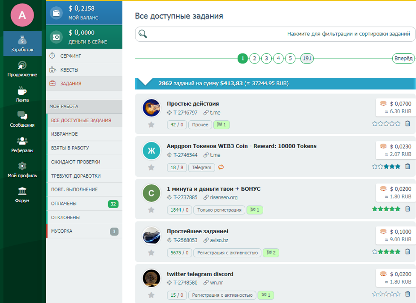Open the Серфинг menu item

[84, 56]
